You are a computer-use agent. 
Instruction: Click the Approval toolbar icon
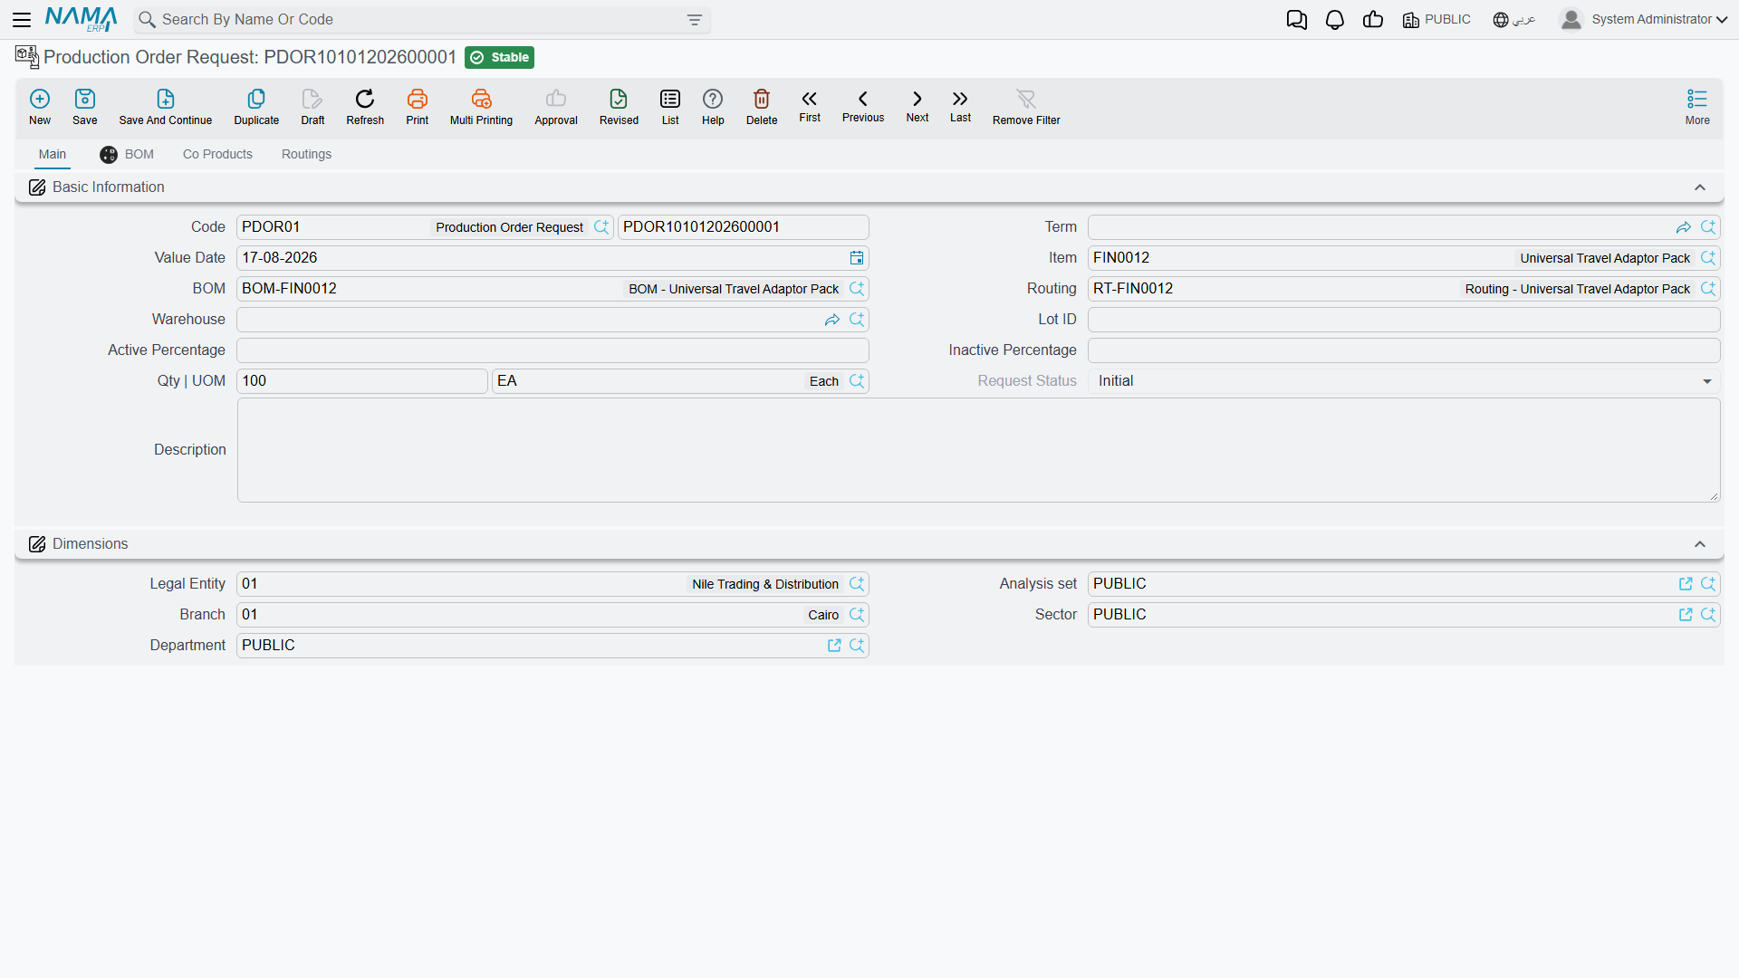(x=556, y=107)
